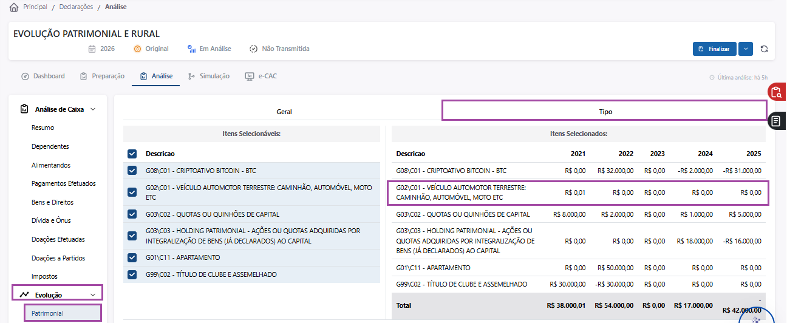Open Dependentes in the sidebar
The image size is (787, 323).
point(50,146)
